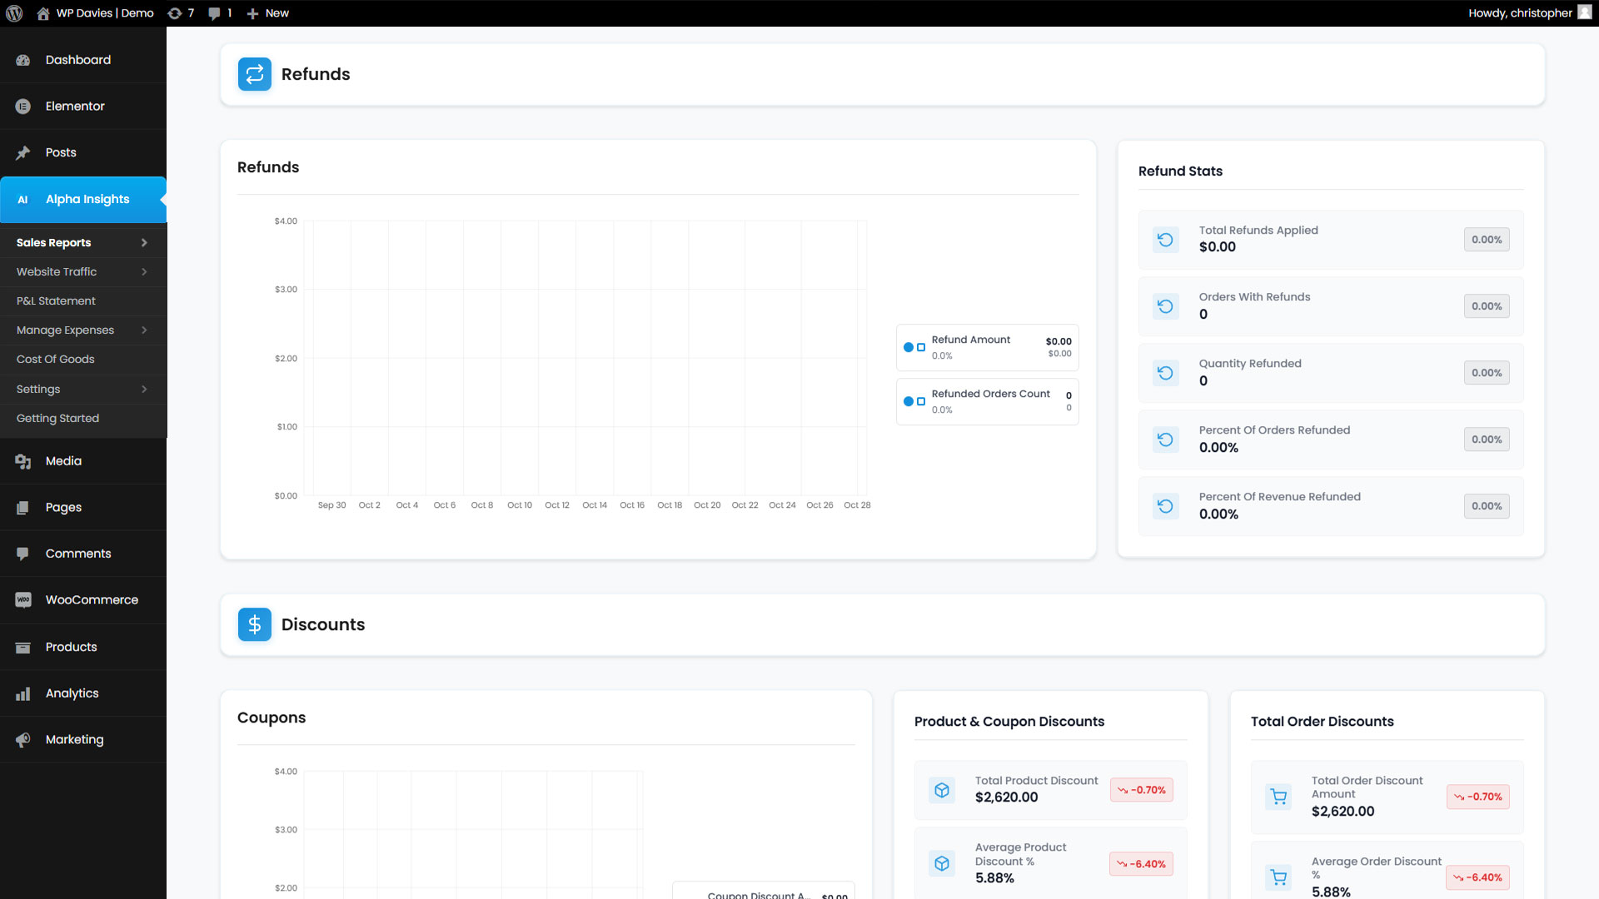Click the WordPress logo icon
Screen dimensions: 1599x899
[14, 13]
